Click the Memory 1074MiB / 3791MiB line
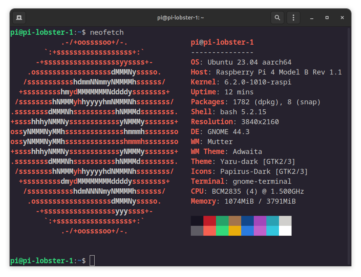Viewport: 361px width, 277px height. [243, 201]
